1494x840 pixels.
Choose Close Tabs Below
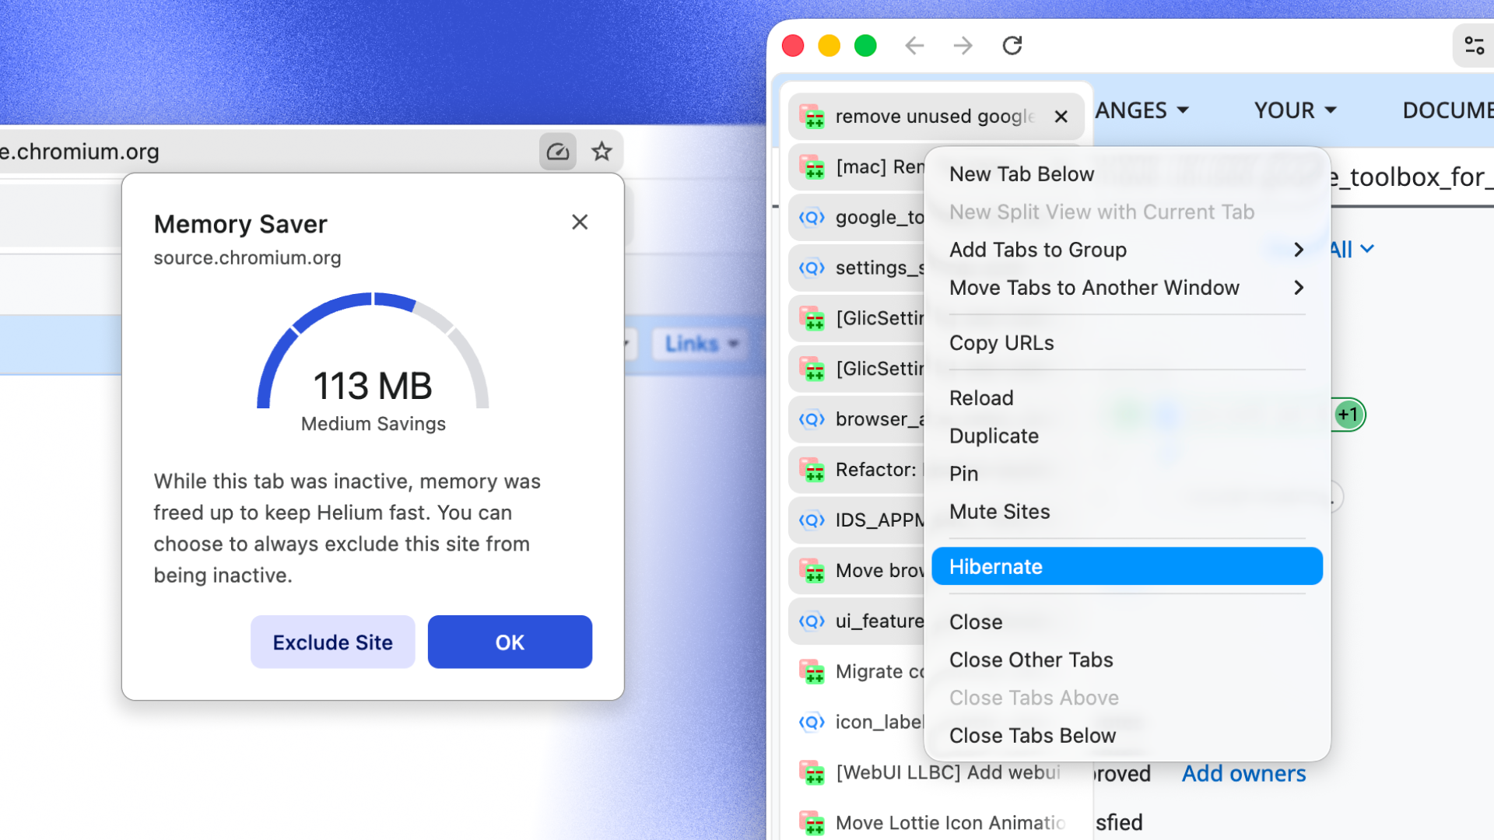(x=1127, y=736)
